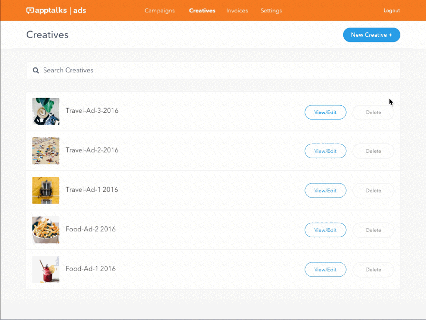The width and height of the screenshot is (426, 320).
Task: Click the New Creative + button
Action: tap(371, 34)
